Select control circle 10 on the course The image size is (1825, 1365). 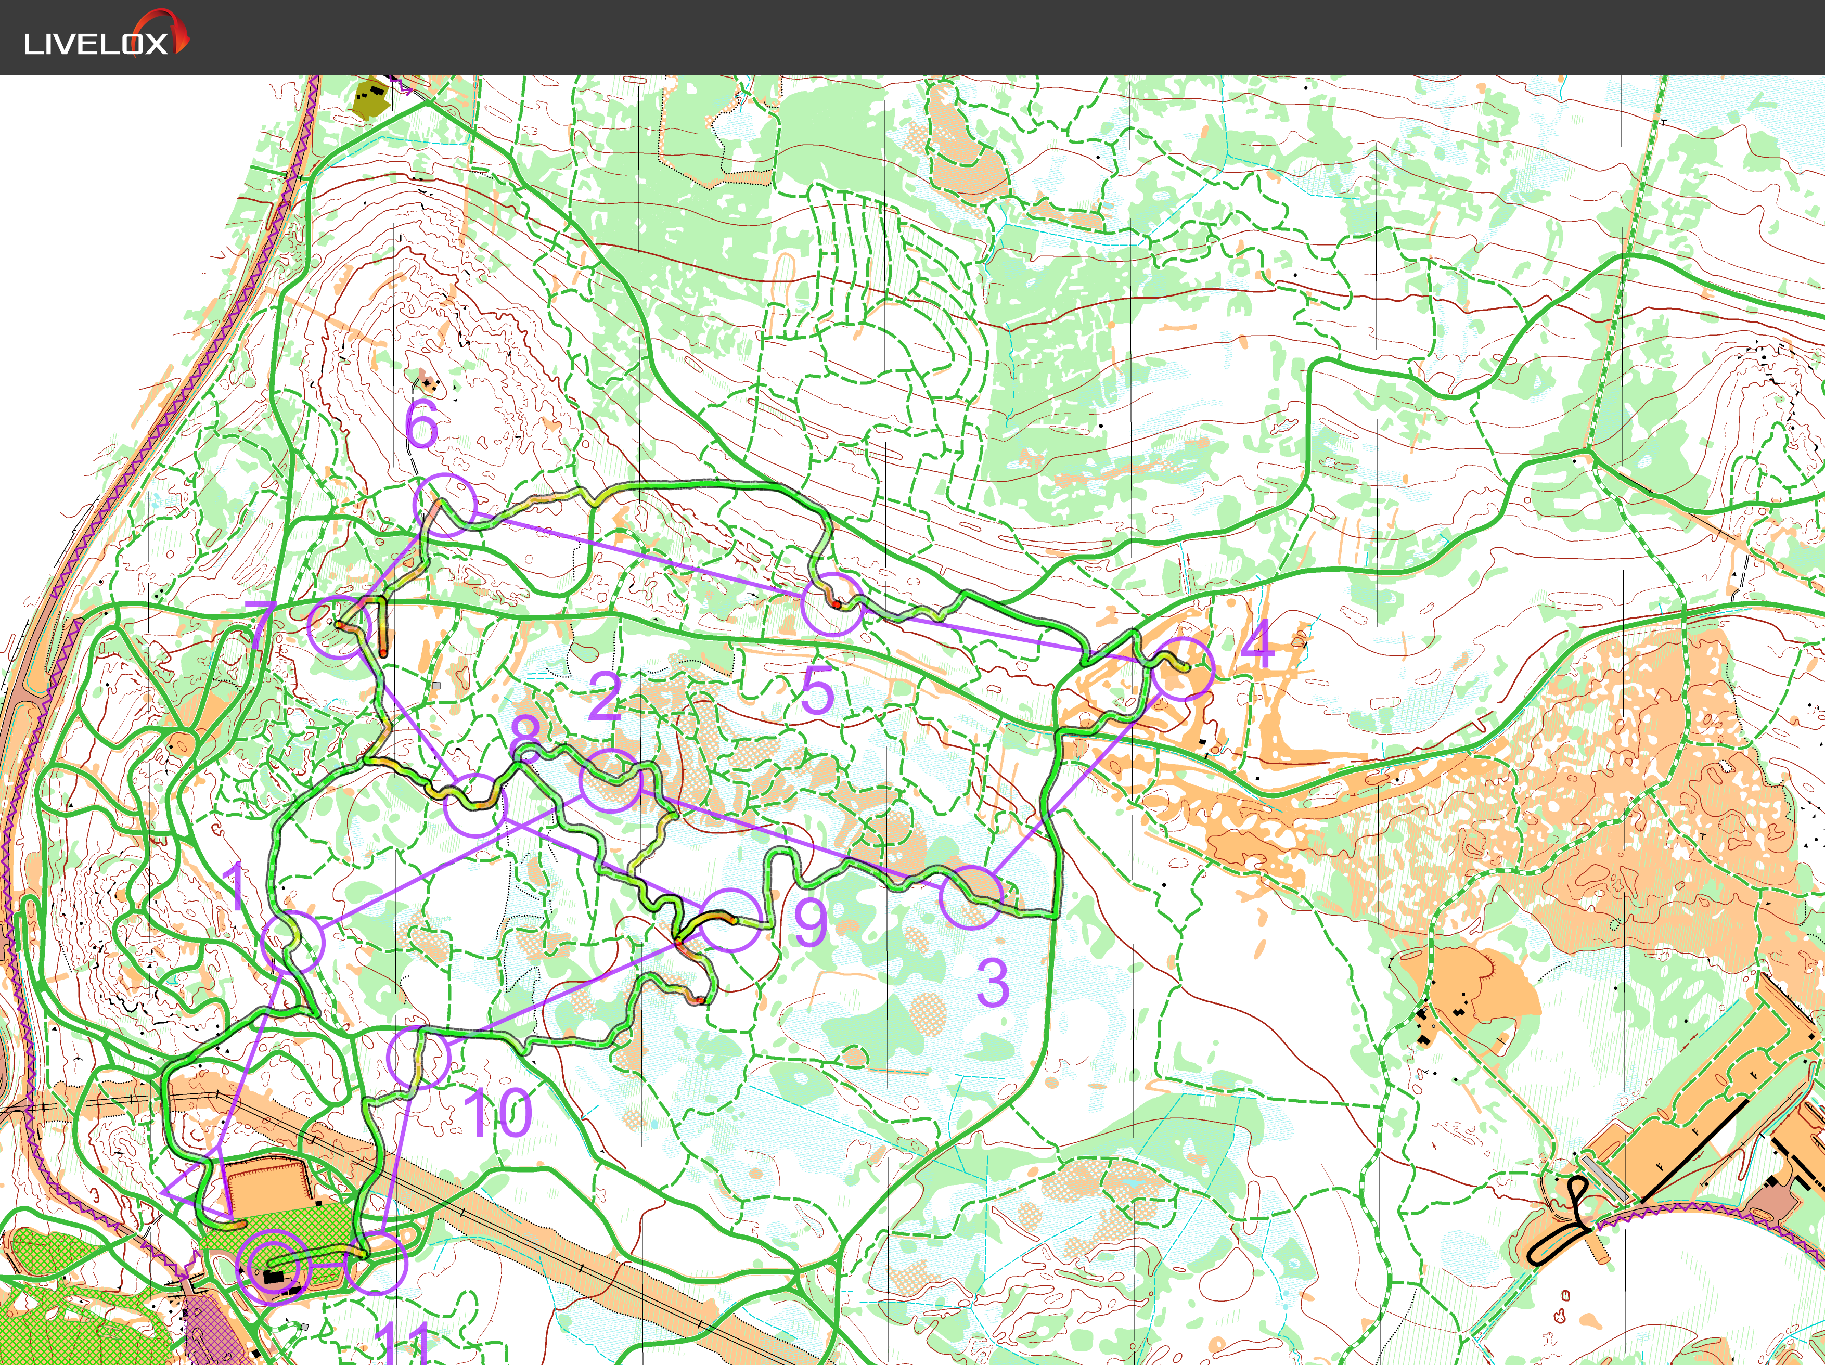pos(419,1058)
